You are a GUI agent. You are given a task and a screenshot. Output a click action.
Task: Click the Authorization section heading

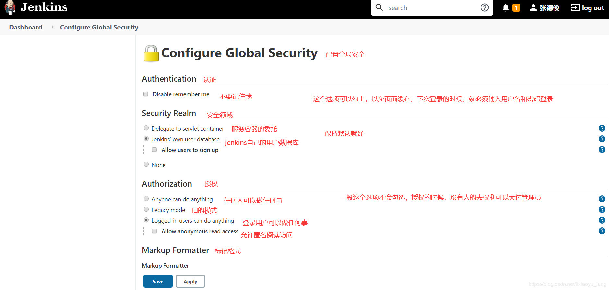pyautogui.click(x=167, y=184)
